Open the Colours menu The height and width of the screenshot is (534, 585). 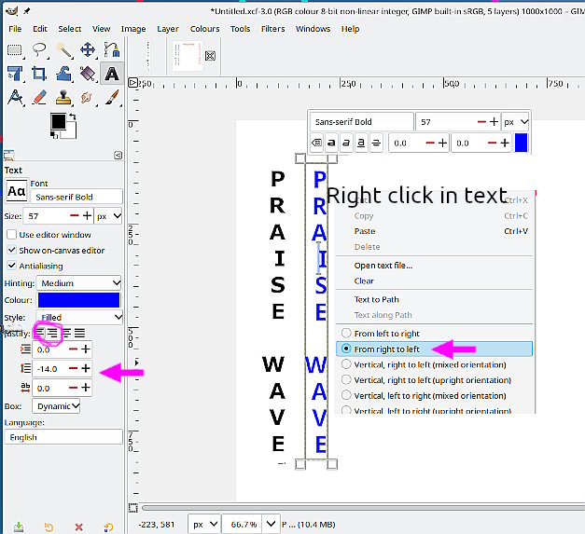[x=204, y=29]
